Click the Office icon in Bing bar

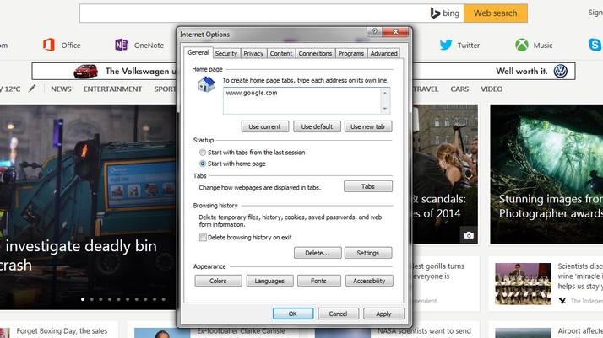coord(49,46)
